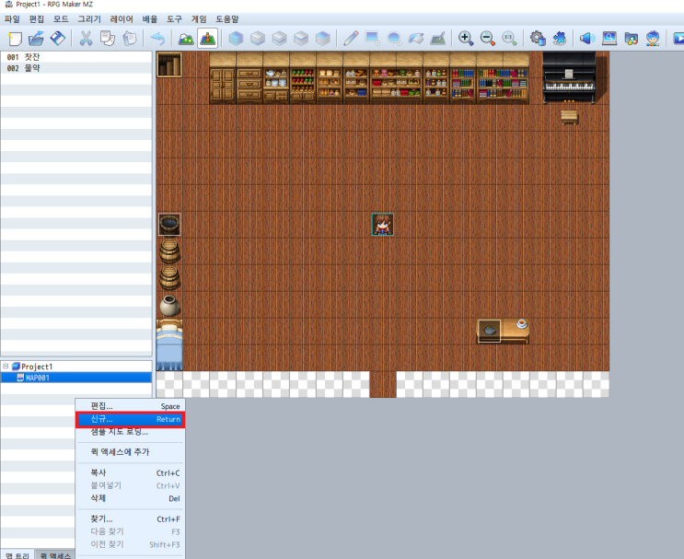Select the Flood Fill tool
Screen dimensions: 684x559
416,39
